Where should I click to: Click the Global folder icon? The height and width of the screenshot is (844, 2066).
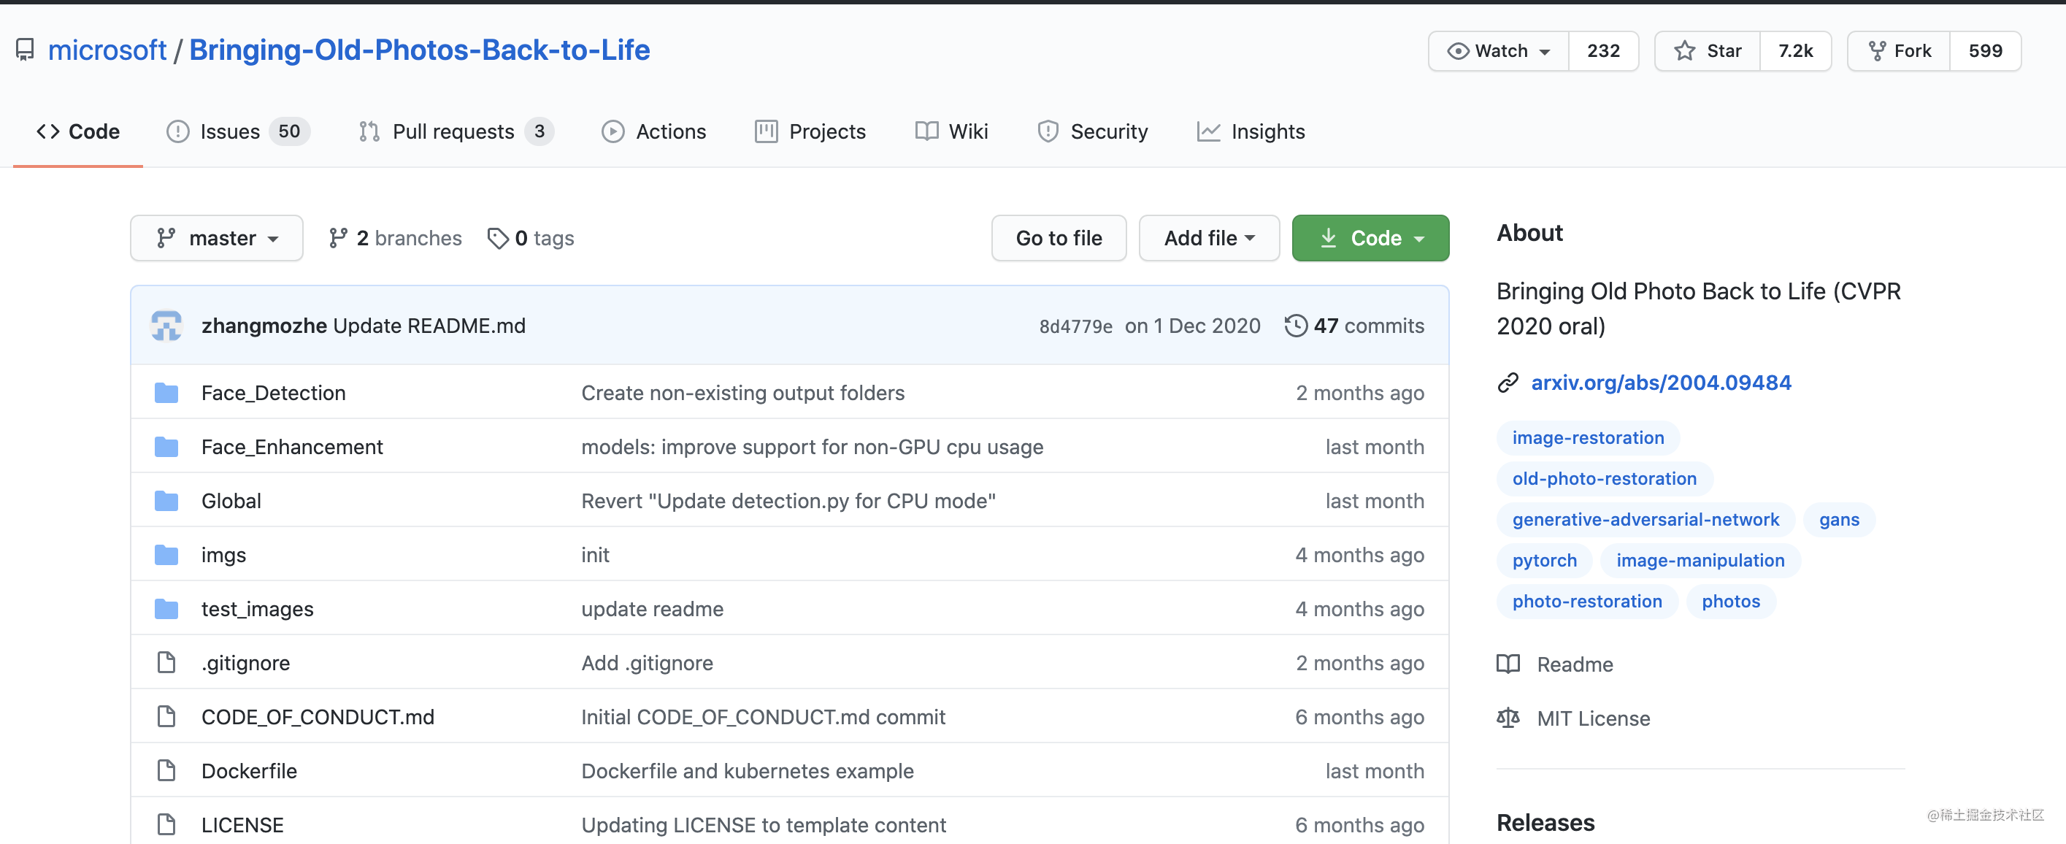166,501
